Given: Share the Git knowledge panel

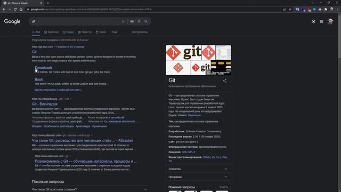Looking at the screenshot, I should pos(225,81).
